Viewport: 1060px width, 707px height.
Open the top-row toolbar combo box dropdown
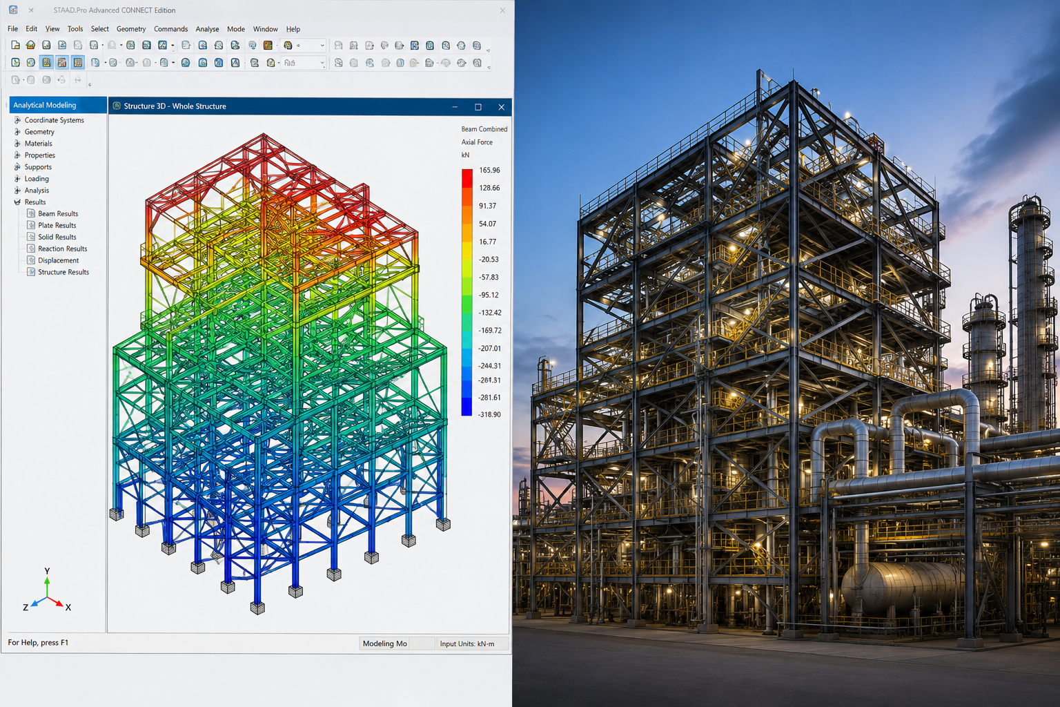[322, 46]
